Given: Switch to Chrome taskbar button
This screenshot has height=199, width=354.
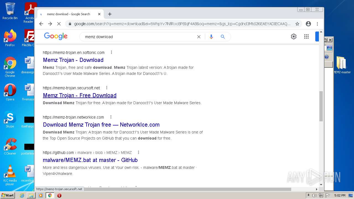Looking at the screenshot, I should [50, 195].
